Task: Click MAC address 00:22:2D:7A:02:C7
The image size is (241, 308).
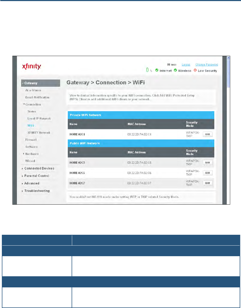Action: click(x=140, y=183)
